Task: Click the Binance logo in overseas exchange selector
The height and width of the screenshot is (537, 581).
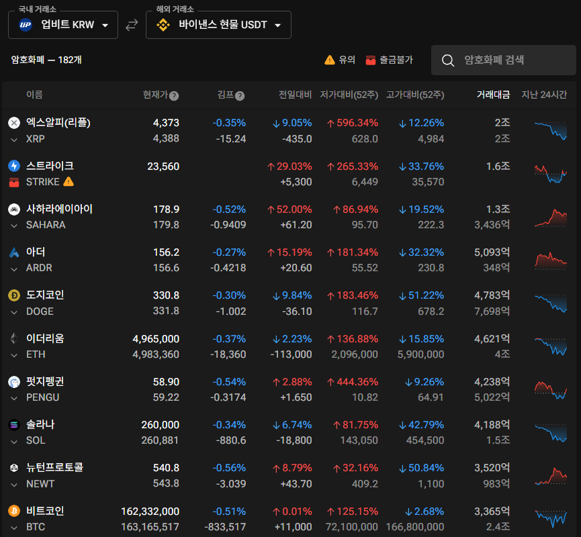Action: point(163,25)
